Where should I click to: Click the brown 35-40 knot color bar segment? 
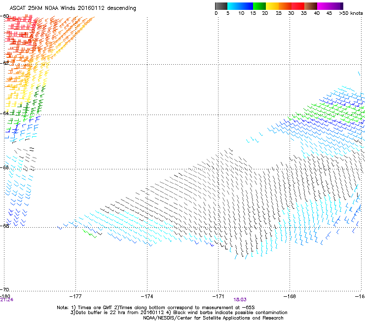[x=311, y=6]
